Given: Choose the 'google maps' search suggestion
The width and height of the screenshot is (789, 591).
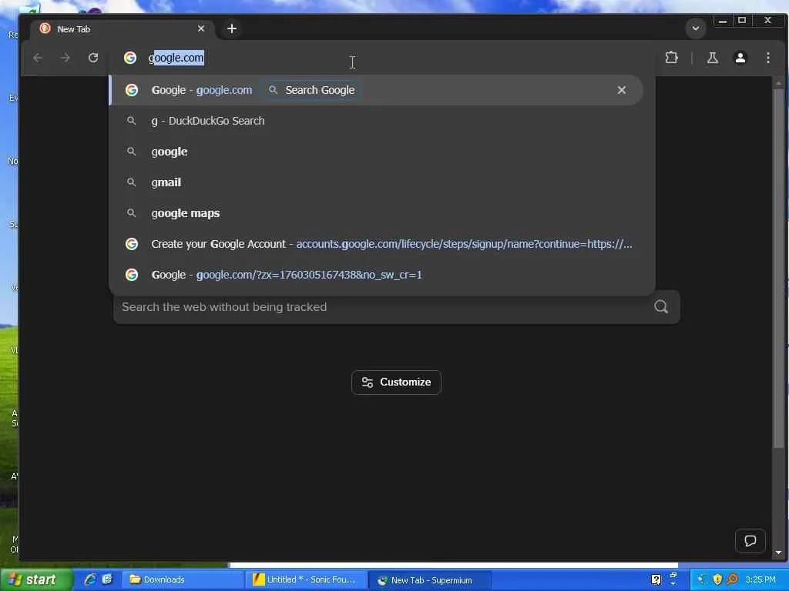Looking at the screenshot, I should (376, 213).
